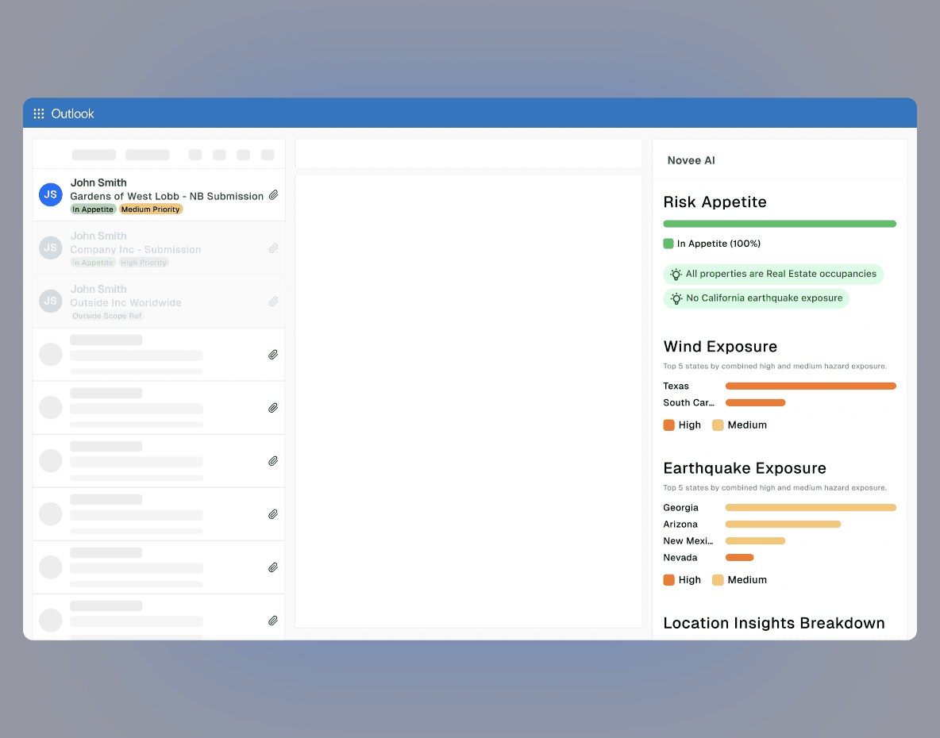Click the No California earthquake exposure chip
940x738 pixels.
click(756, 298)
